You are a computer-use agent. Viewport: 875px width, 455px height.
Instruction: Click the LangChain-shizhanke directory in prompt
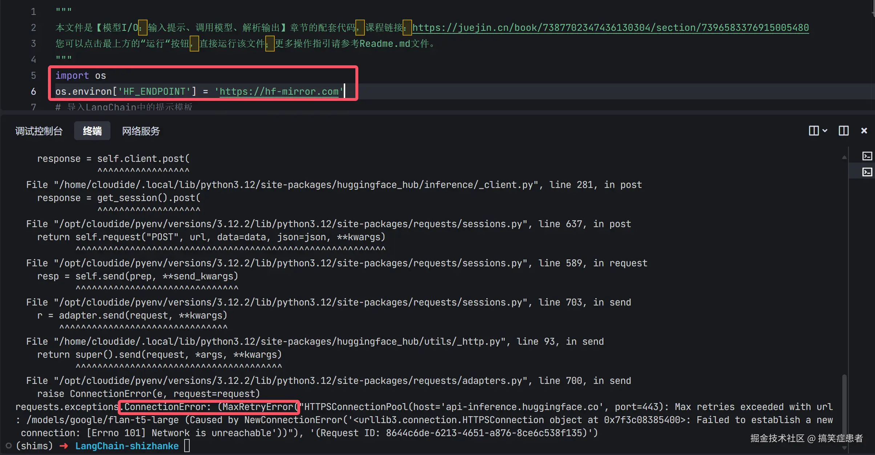pos(127,446)
